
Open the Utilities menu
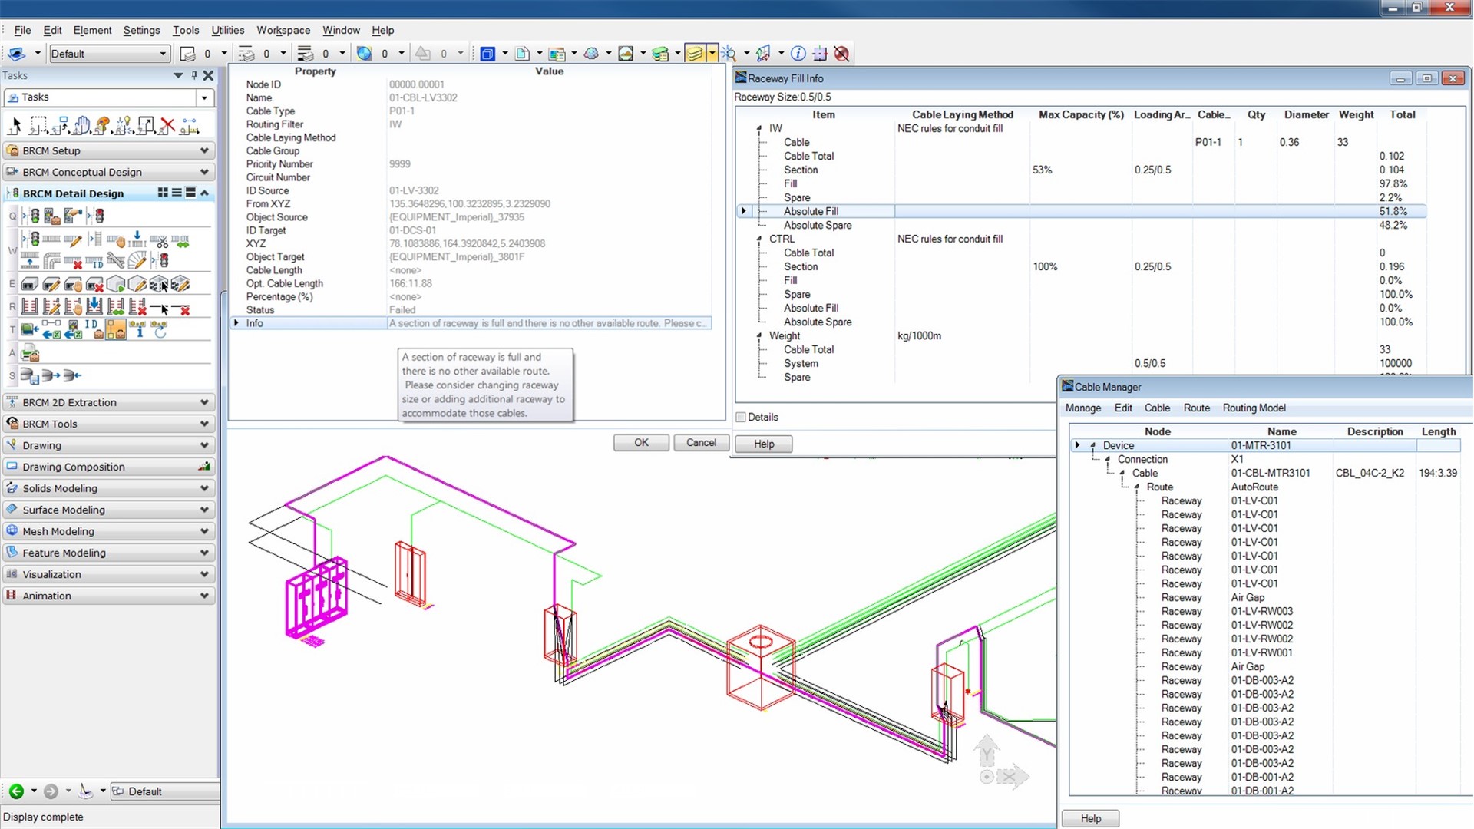[227, 30]
